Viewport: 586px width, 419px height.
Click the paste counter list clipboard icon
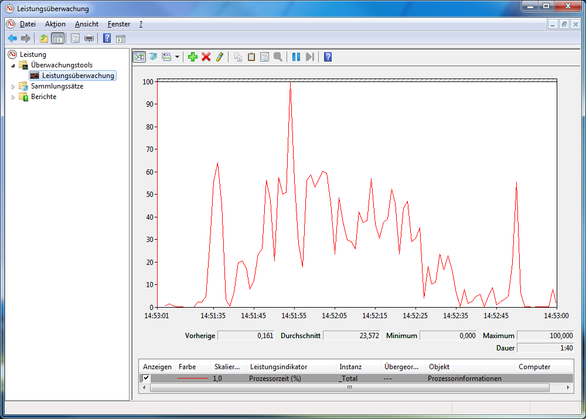point(251,57)
